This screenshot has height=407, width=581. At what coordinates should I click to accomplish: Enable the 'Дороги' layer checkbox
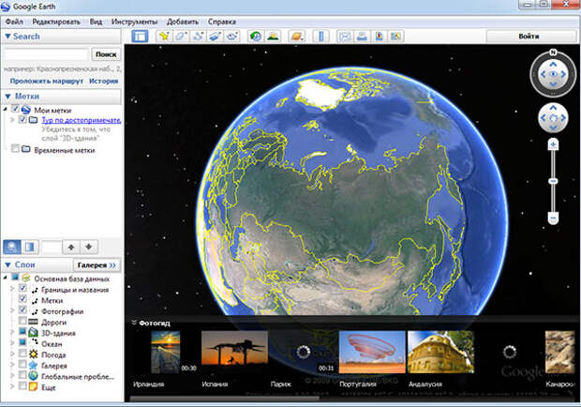22,321
